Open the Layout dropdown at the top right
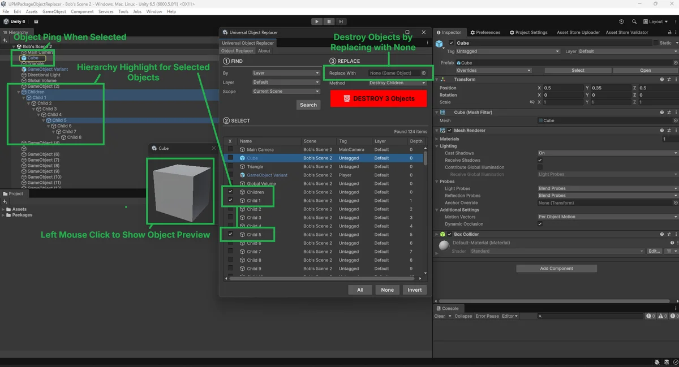Viewport: 679px width, 367px height. (656, 21)
